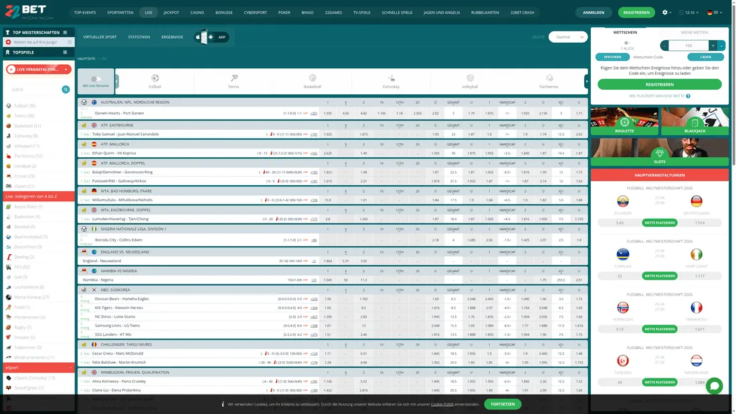736x414 pixels.
Task: Click the Speichern button in bet slip
Action: click(612, 57)
